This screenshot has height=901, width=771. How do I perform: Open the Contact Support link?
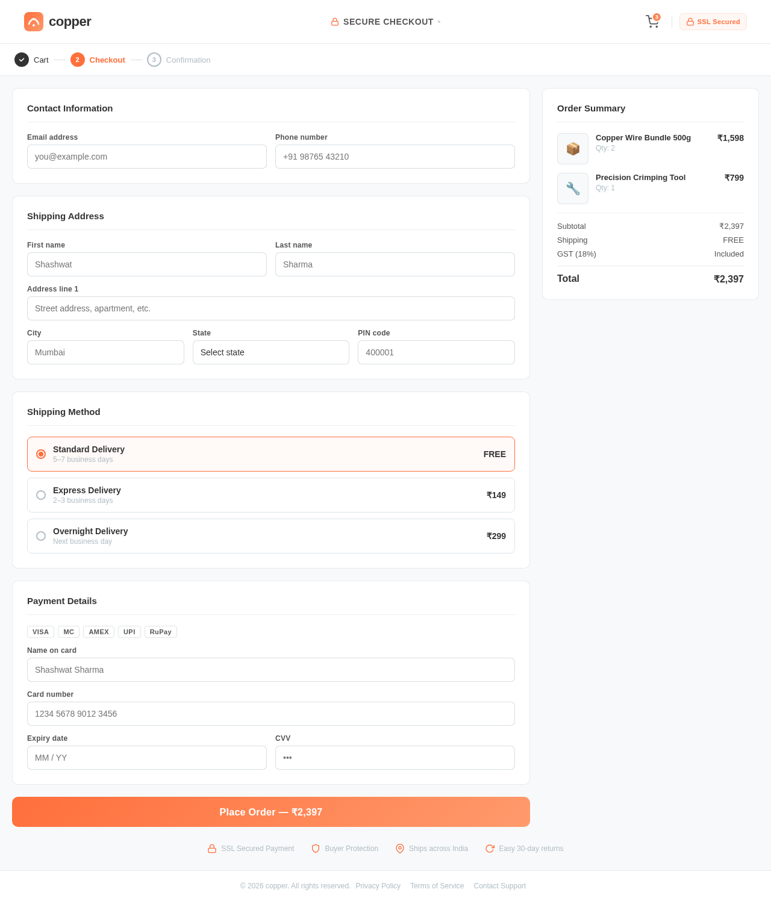(500, 886)
